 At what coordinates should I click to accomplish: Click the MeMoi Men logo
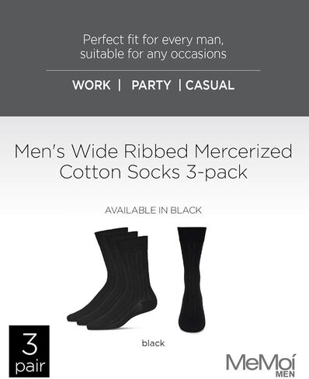[261, 365]
